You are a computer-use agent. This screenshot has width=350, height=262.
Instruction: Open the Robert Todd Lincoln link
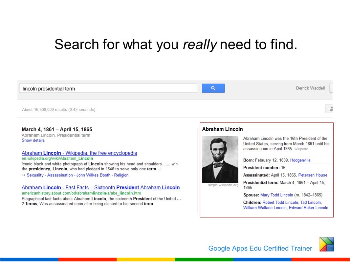coord(280,202)
